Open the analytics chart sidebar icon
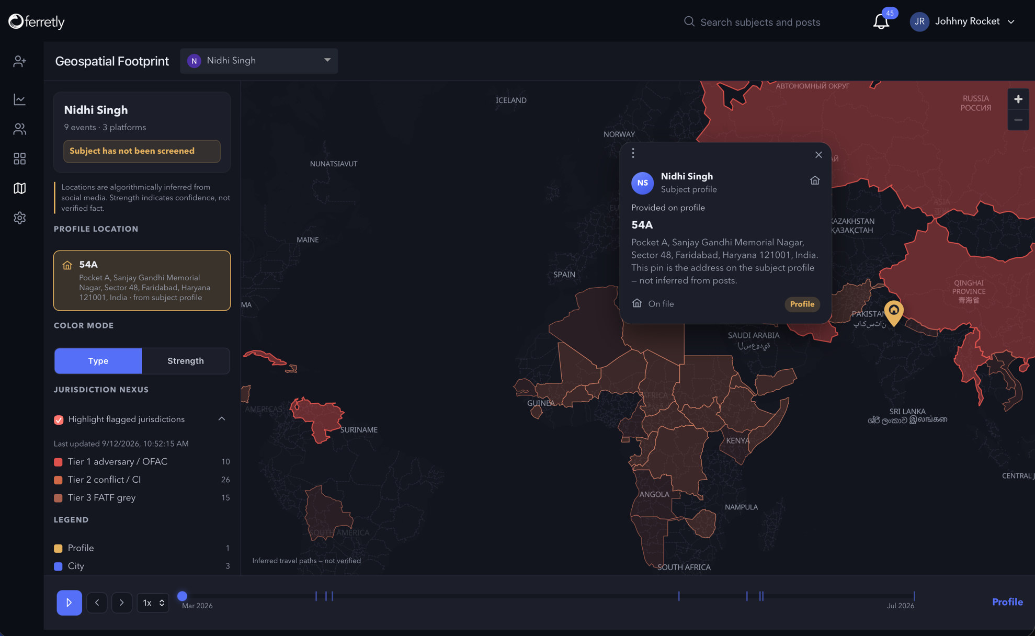 click(x=19, y=99)
